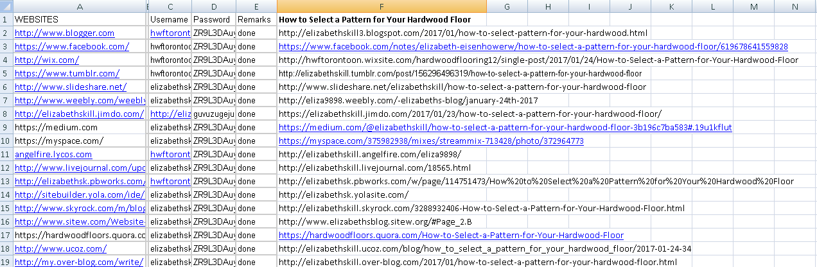The image size is (817, 267).
Task: Select hardwoodfloors.quora.com cell in column A
Action: pyautogui.click(x=80, y=235)
